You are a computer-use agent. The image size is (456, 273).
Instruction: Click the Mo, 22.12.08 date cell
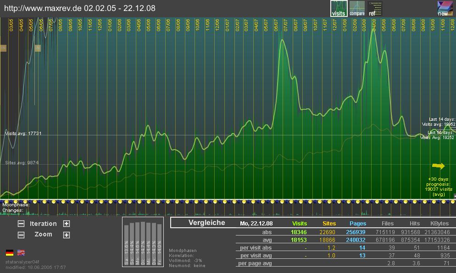click(255, 224)
